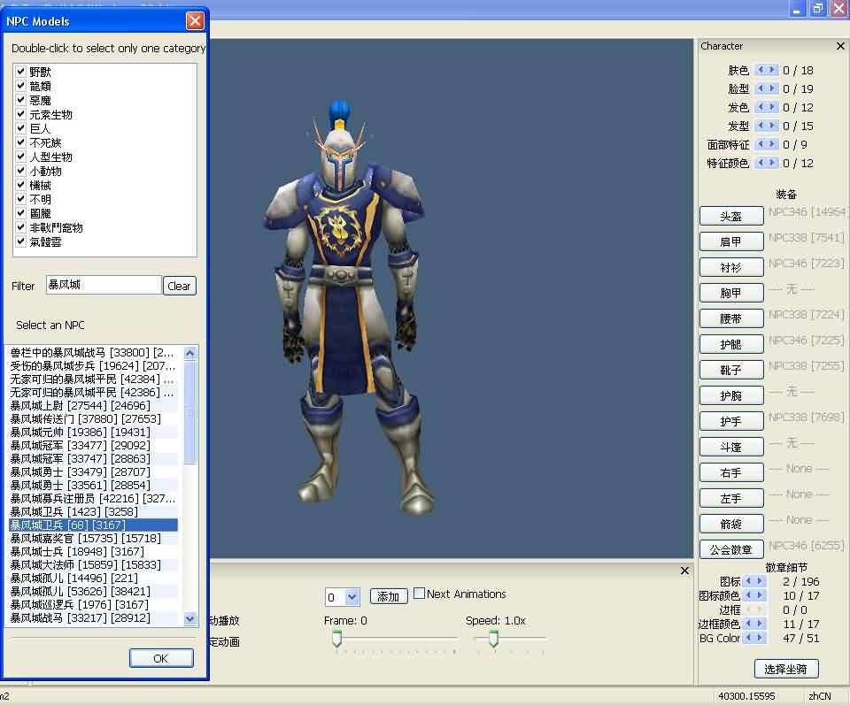Uncheck the 巨人 category checkbox
The height and width of the screenshot is (705, 850).
pos(20,127)
